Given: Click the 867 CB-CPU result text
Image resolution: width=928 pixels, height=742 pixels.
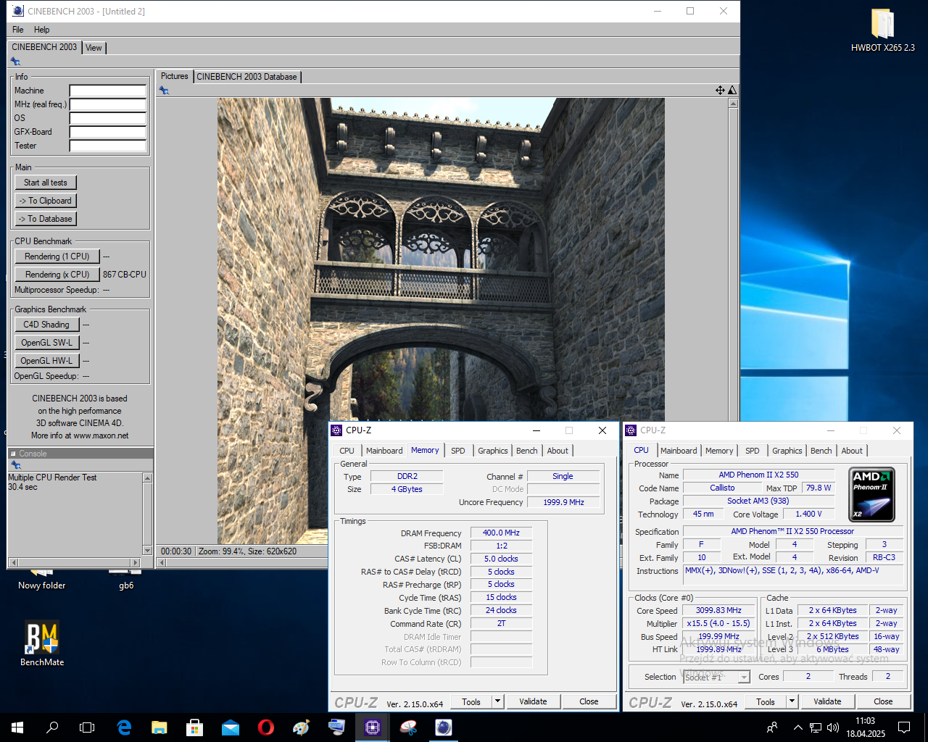Looking at the screenshot, I should 125,275.
